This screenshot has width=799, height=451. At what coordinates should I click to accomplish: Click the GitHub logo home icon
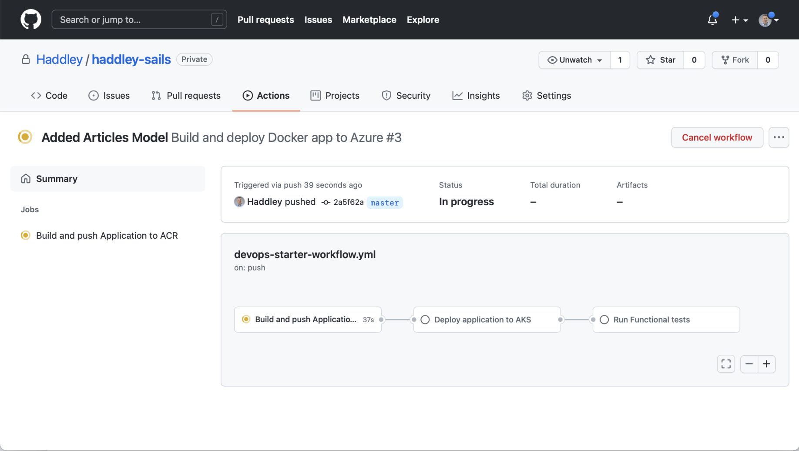pyautogui.click(x=31, y=20)
